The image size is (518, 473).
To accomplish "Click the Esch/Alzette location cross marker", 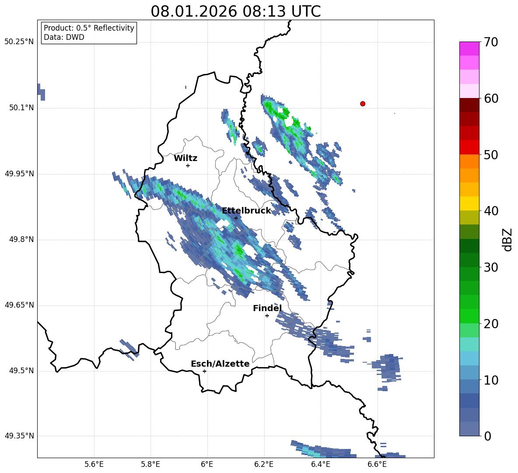I will click(x=204, y=371).
